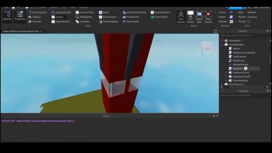Close the place file tab
Viewport: 272px width, 153px height.
[x=41, y=31]
